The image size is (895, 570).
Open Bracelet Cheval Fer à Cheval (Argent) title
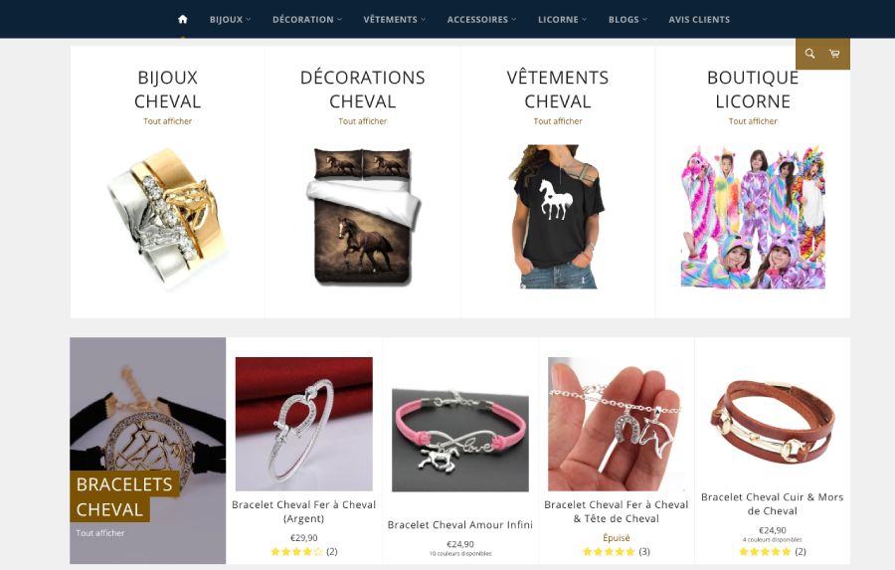pyautogui.click(x=303, y=511)
